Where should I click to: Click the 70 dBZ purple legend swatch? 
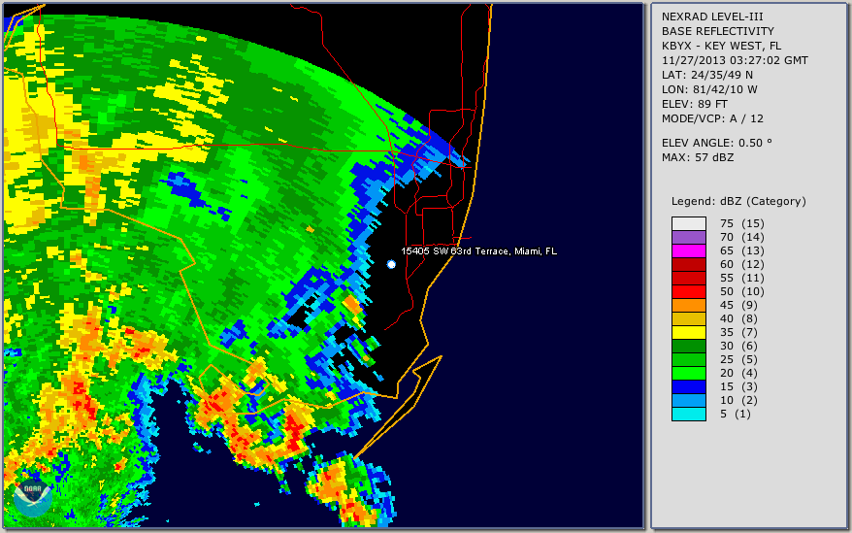point(688,237)
